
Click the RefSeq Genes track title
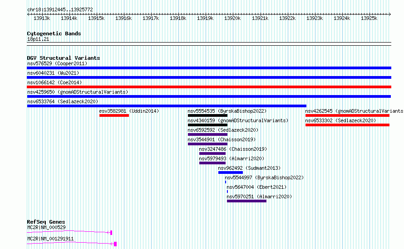coord(46,222)
